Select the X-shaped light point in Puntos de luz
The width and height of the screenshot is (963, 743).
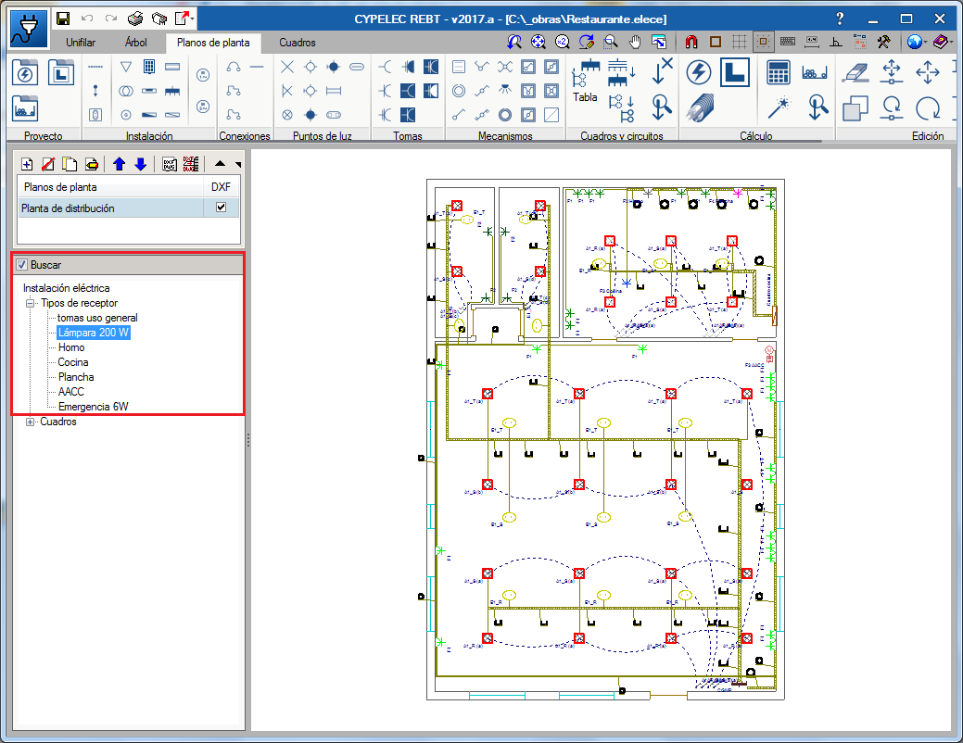pos(286,67)
